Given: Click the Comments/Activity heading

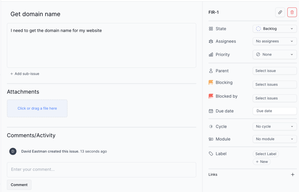Looking at the screenshot, I should click(31, 135).
